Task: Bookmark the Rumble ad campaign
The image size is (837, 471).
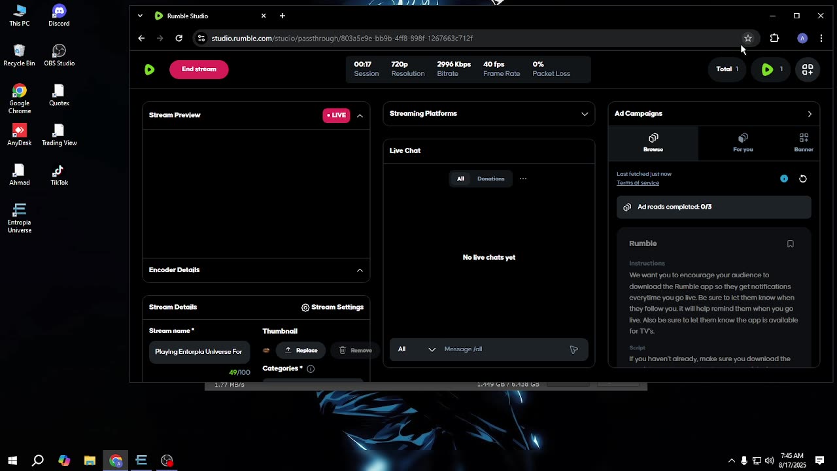Action: [791, 244]
